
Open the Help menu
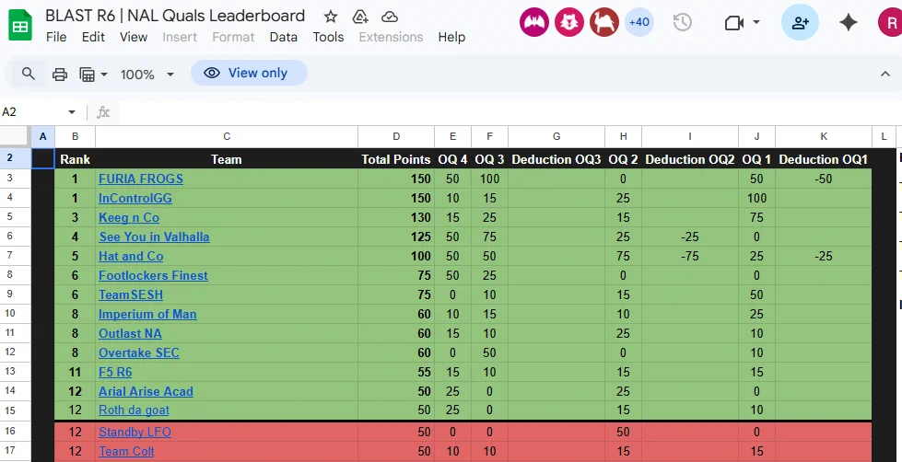tap(451, 37)
